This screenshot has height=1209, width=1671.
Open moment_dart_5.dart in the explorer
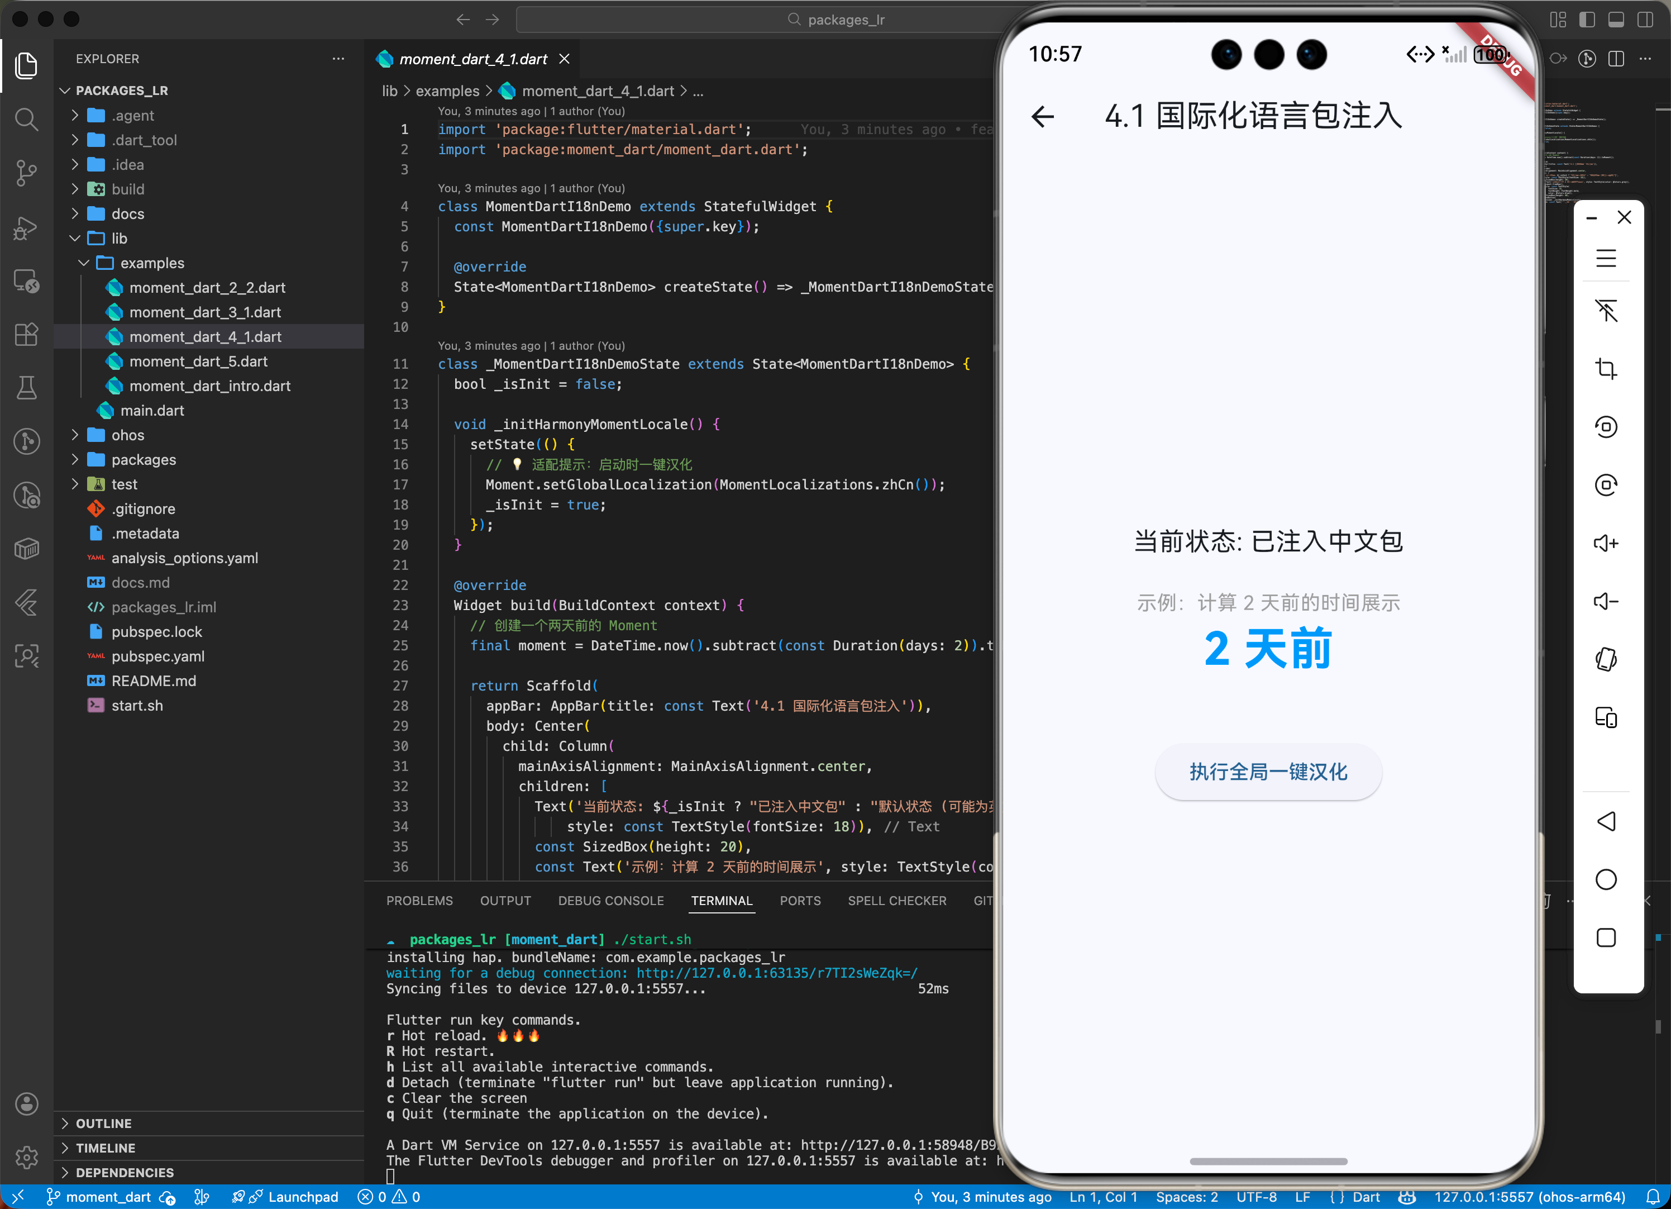click(x=198, y=361)
